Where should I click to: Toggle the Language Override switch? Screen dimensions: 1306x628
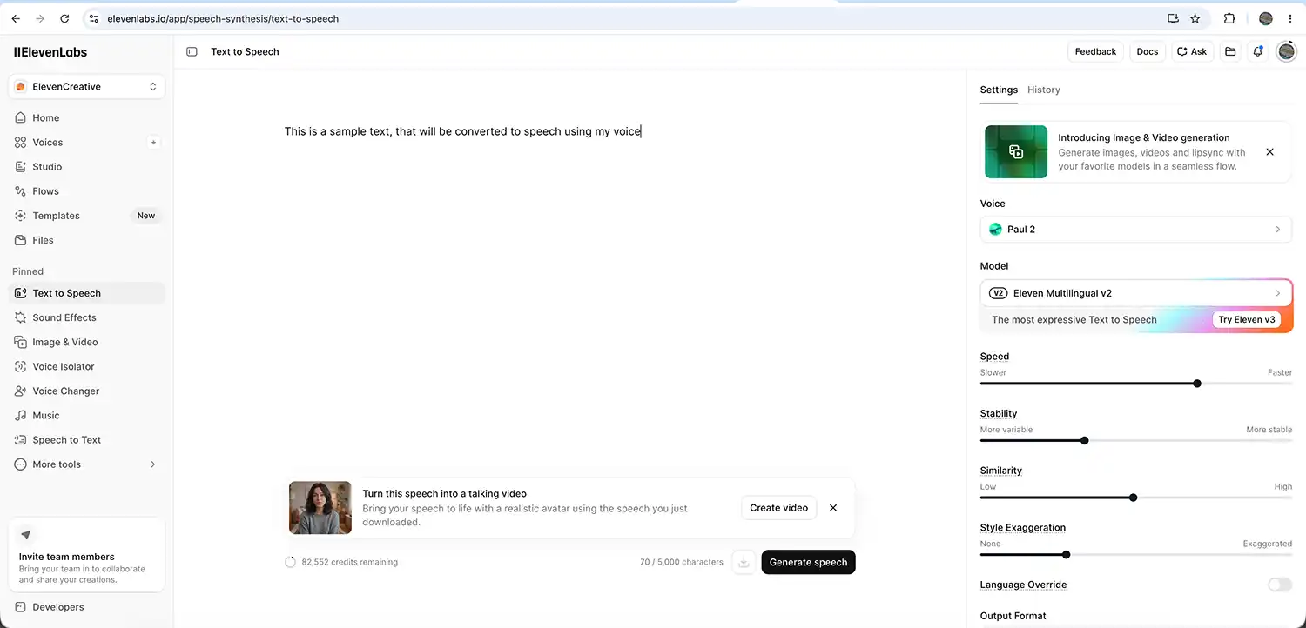tap(1280, 585)
